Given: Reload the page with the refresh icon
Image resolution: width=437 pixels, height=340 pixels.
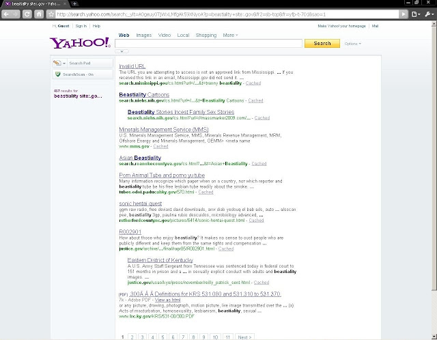Looking at the screenshot, I should tap(27, 14).
